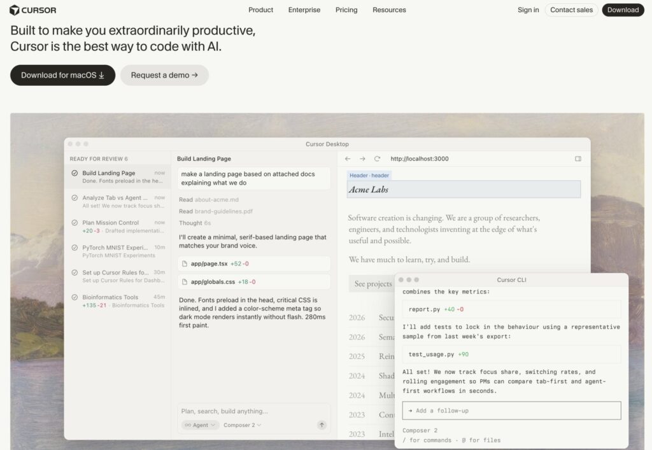This screenshot has width=652, height=450.
Task: Click the See projects button in preview
Action: coord(372,284)
